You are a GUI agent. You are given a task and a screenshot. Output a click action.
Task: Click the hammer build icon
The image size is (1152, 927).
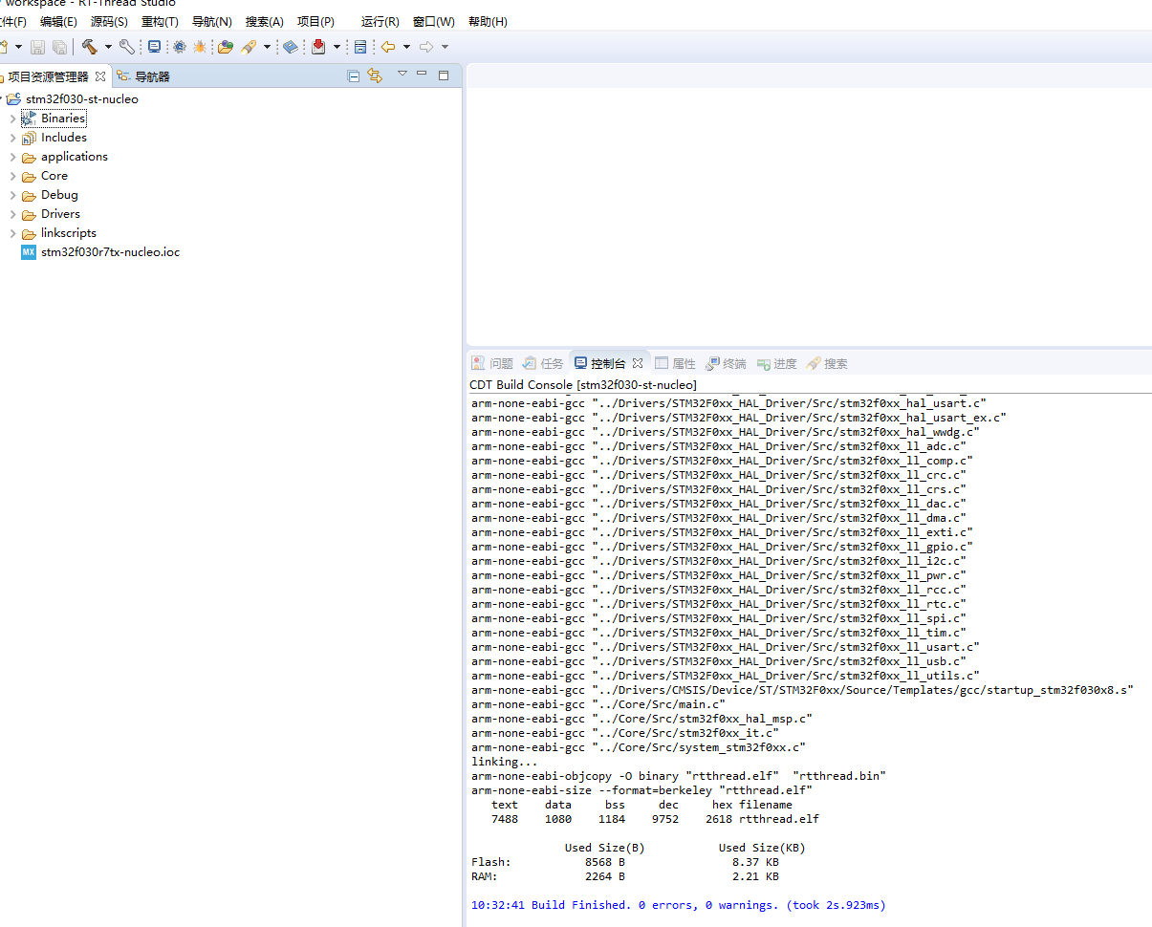point(90,47)
